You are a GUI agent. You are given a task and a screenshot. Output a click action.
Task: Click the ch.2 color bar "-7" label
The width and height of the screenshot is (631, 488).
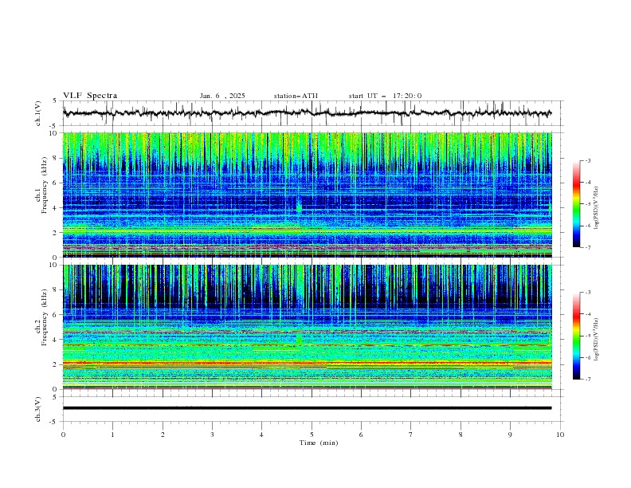click(588, 380)
